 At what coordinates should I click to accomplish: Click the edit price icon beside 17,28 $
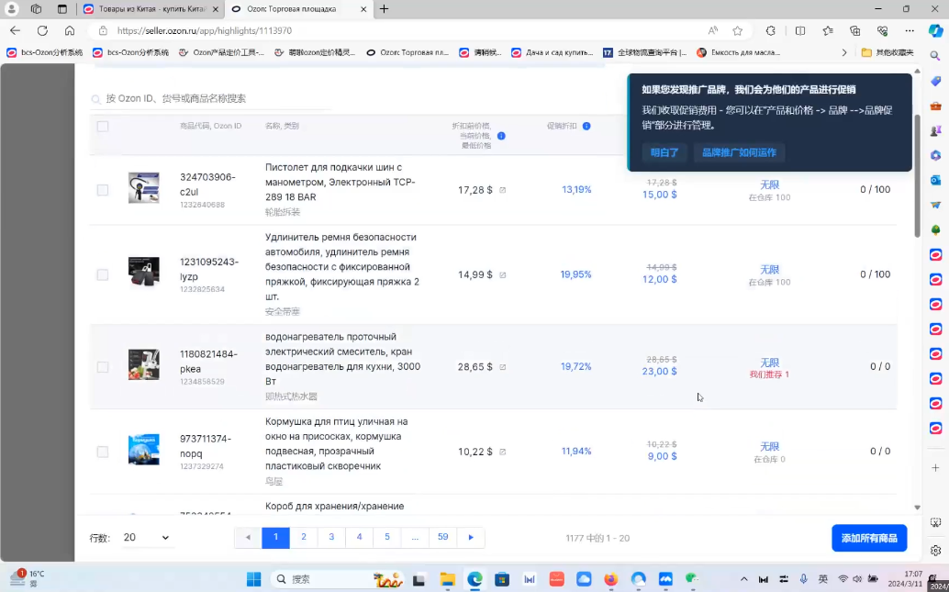(x=502, y=190)
